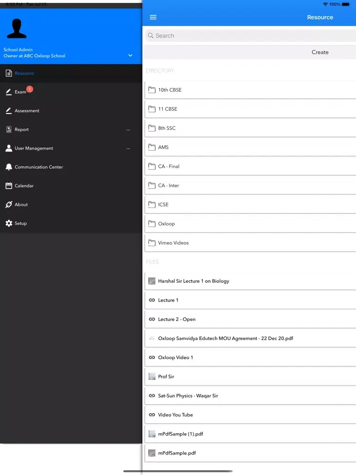The width and height of the screenshot is (356, 475).
Task: Open the 10th CBSE folder
Action: click(x=169, y=90)
